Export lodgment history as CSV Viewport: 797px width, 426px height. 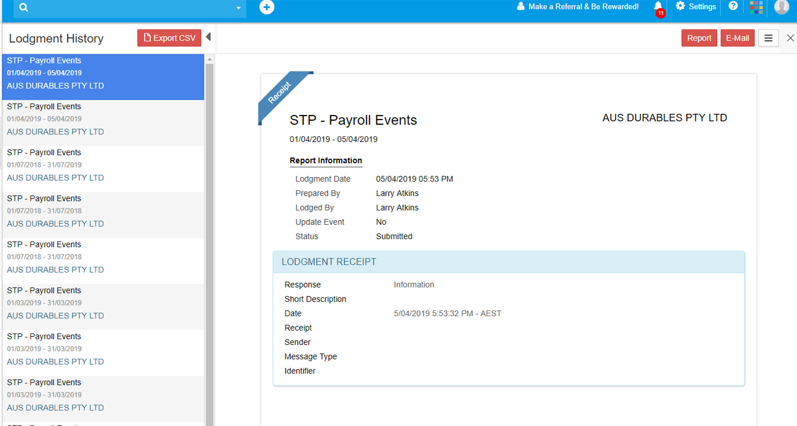point(169,38)
